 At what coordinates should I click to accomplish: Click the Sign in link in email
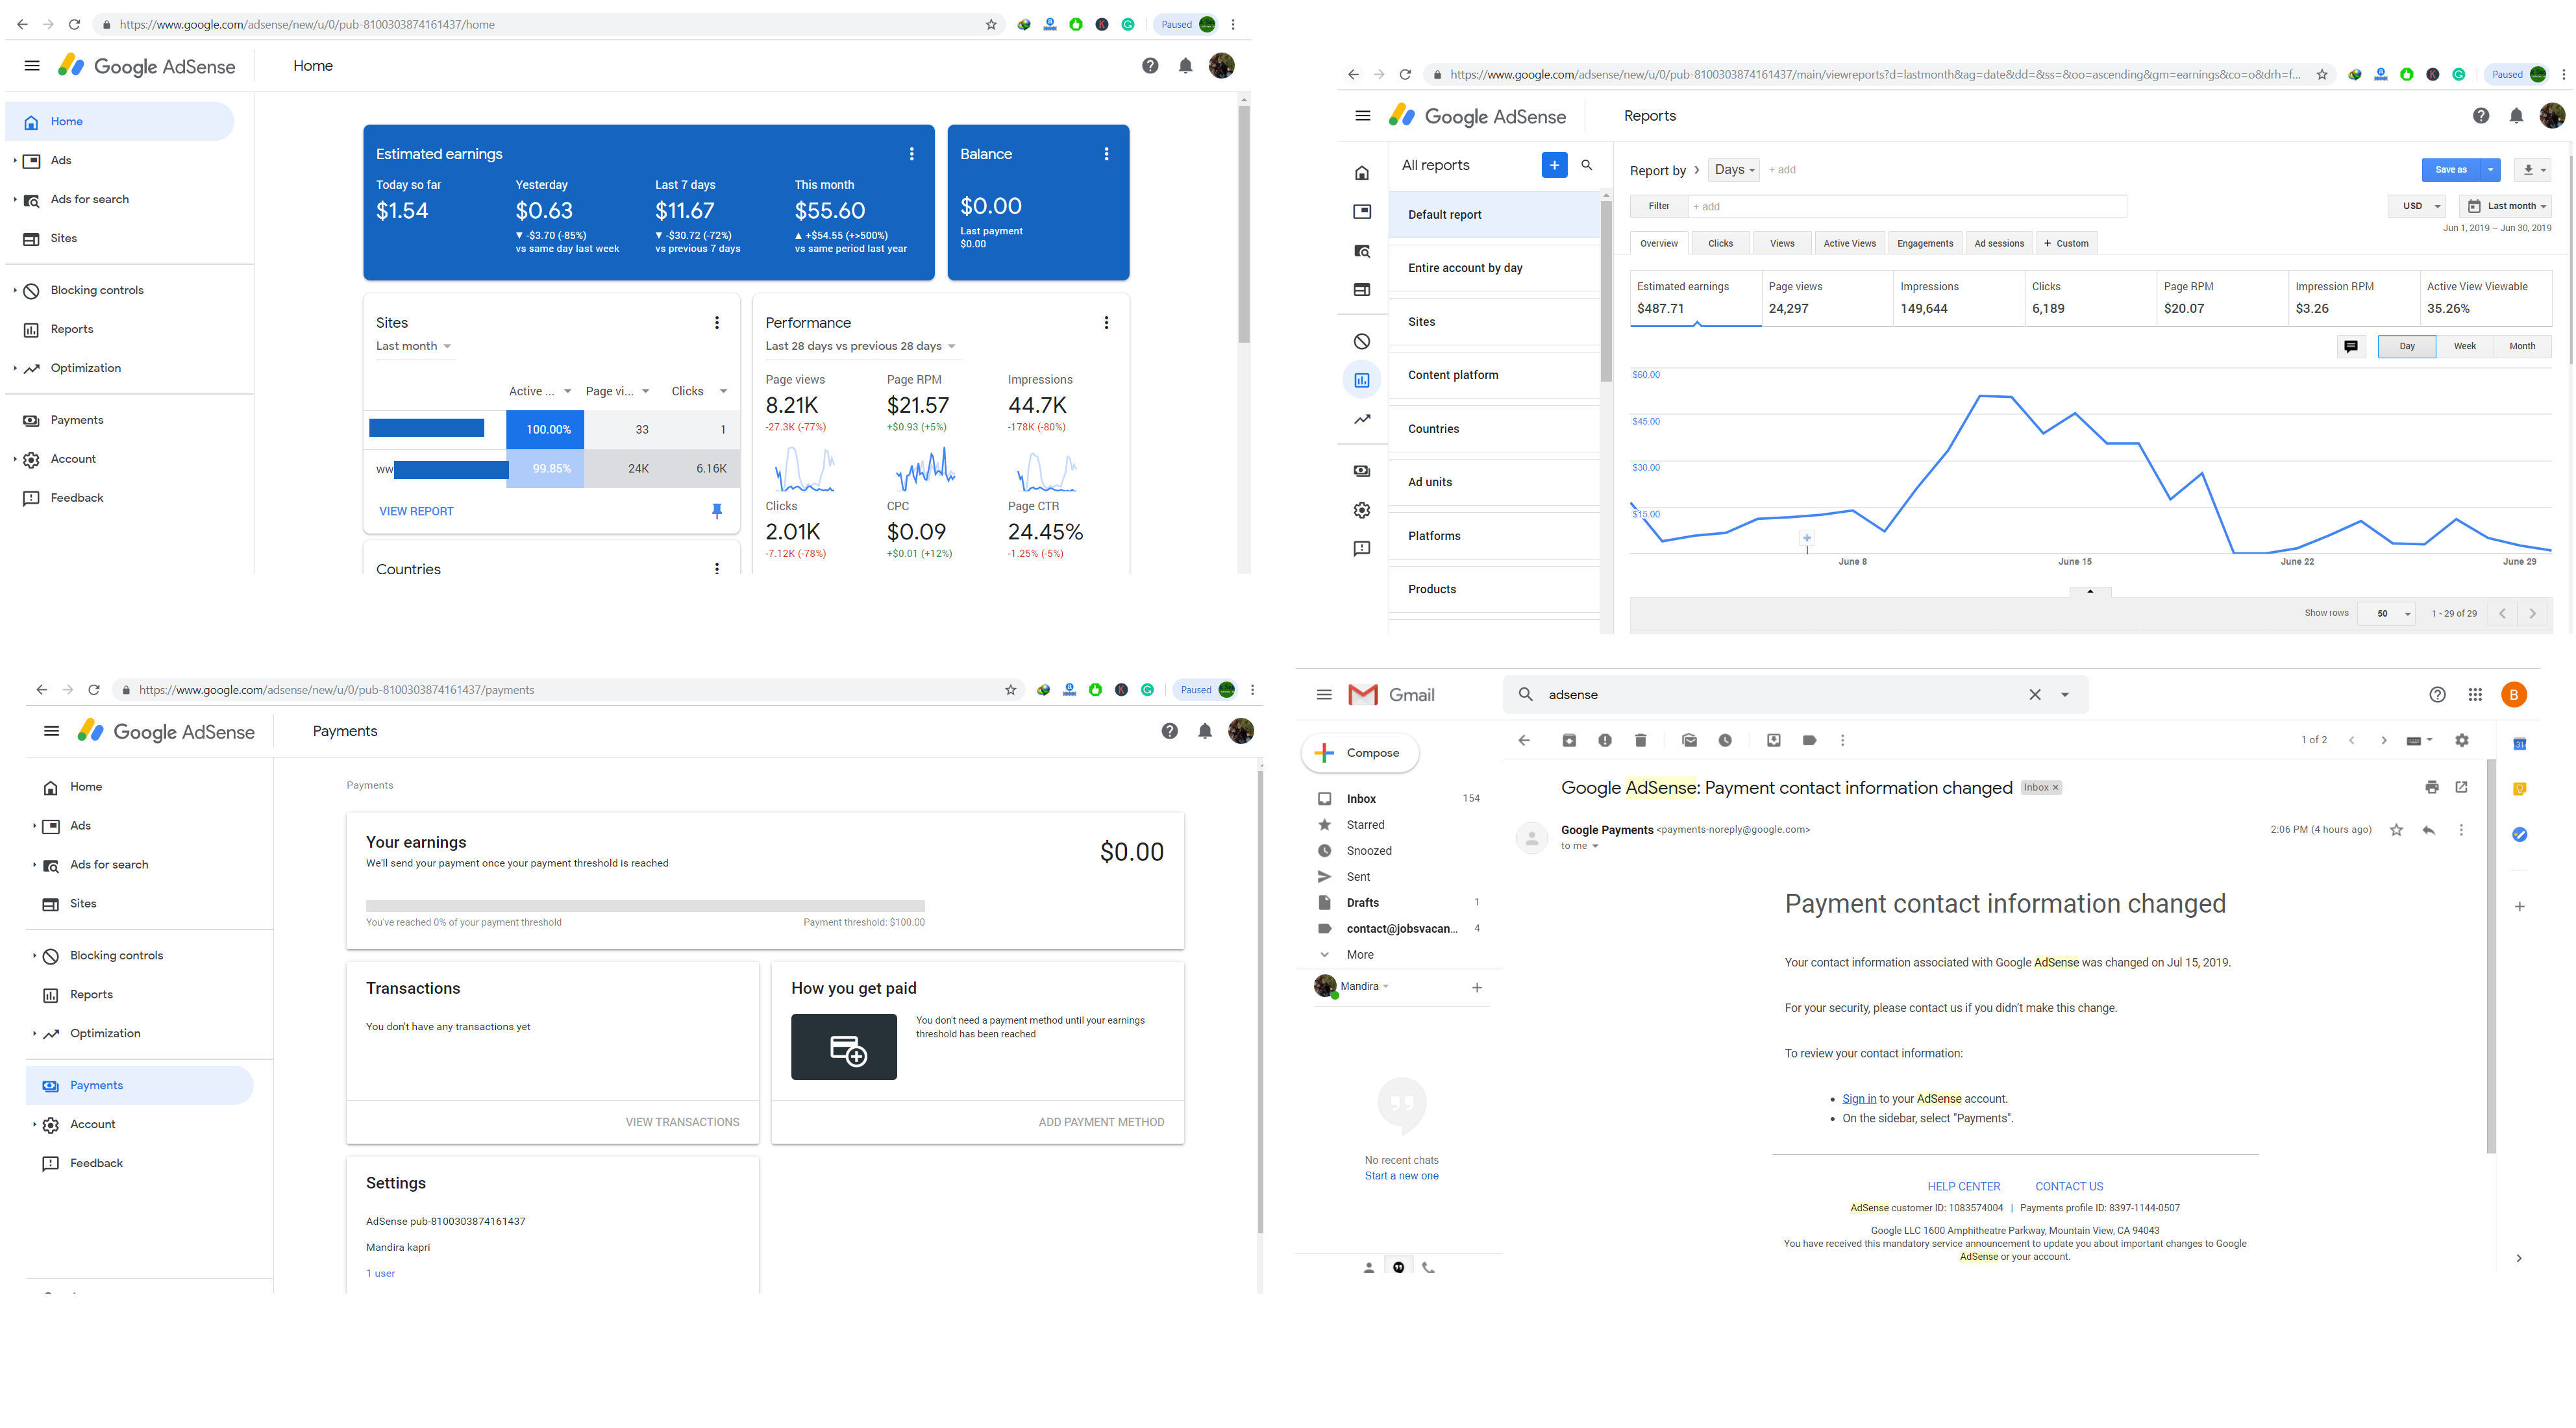tap(1859, 1098)
